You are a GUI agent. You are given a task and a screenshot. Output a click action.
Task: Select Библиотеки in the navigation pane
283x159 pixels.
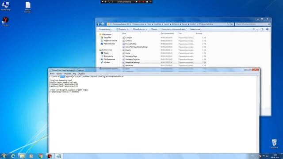point(107,50)
